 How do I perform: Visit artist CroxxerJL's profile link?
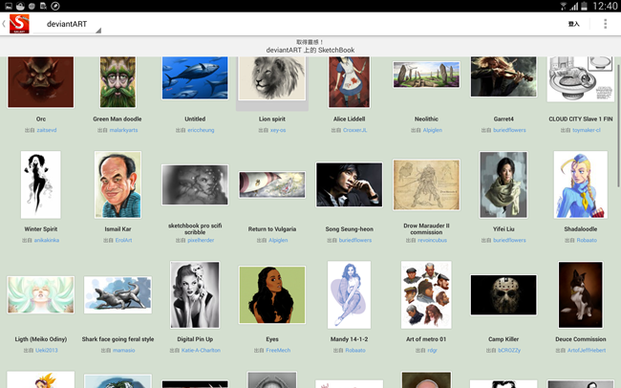354,130
